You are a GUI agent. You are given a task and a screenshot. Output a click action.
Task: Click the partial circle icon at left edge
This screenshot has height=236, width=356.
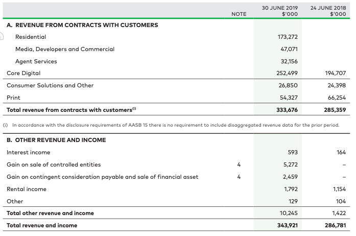pyautogui.click(x=2, y=37)
